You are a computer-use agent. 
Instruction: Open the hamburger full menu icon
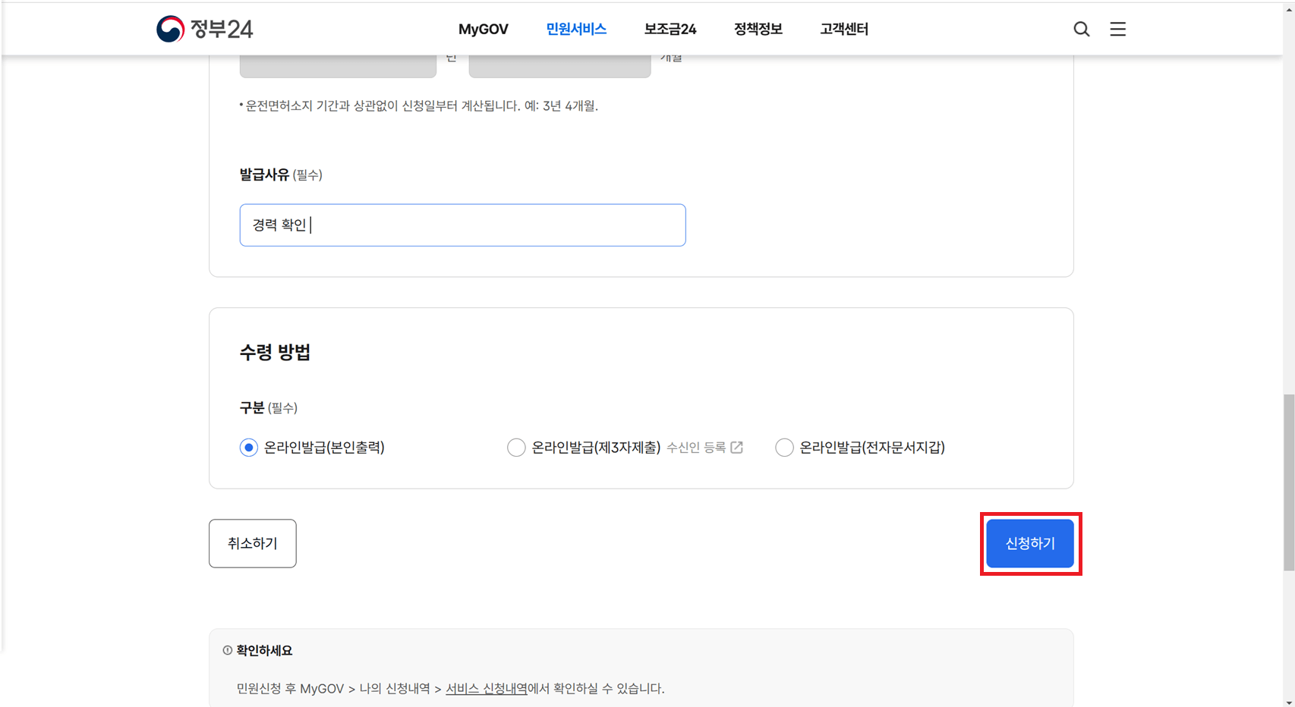click(x=1118, y=29)
